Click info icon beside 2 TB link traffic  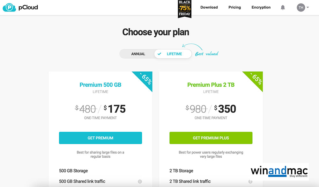pos(250,182)
